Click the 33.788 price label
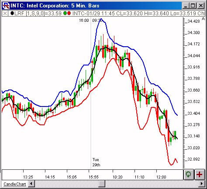 pyautogui.click(x=193, y=79)
